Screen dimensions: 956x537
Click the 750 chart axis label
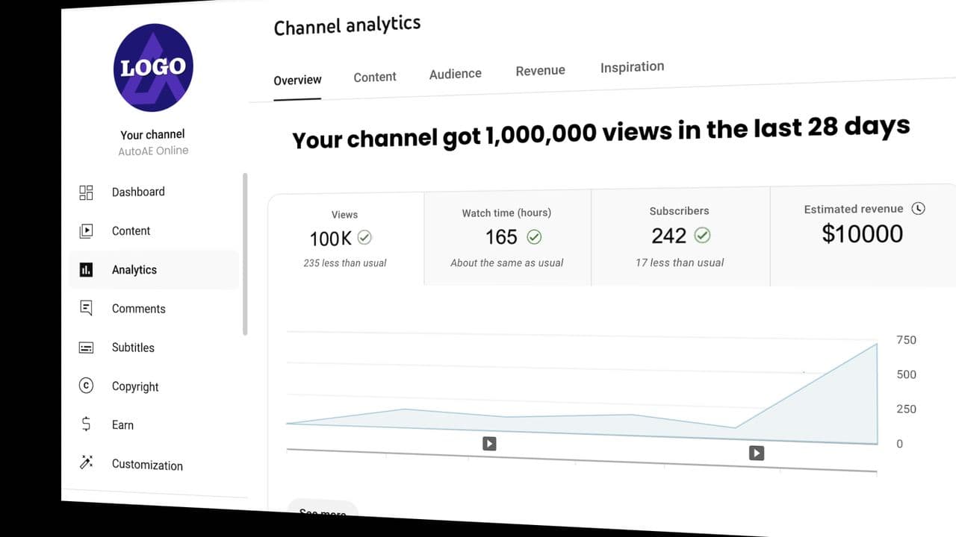[906, 339]
